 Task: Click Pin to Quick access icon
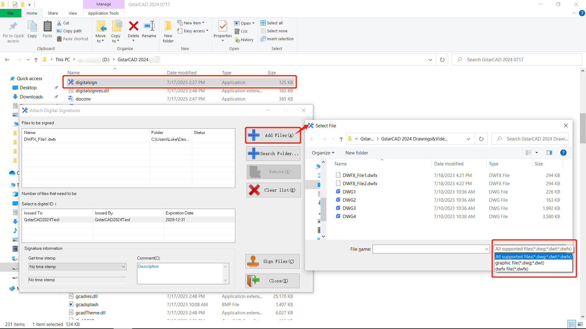click(13, 27)
